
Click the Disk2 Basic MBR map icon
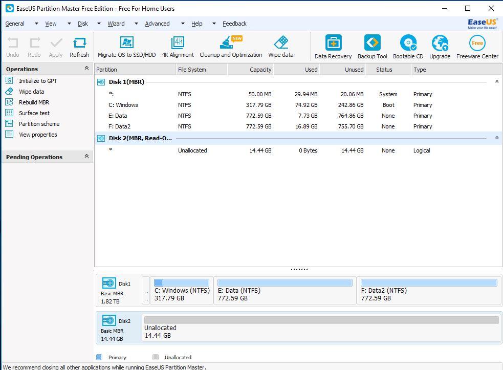click(x=109, y=320)
